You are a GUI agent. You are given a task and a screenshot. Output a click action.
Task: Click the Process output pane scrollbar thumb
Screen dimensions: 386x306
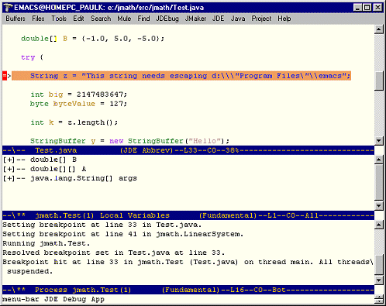(379, 265)
